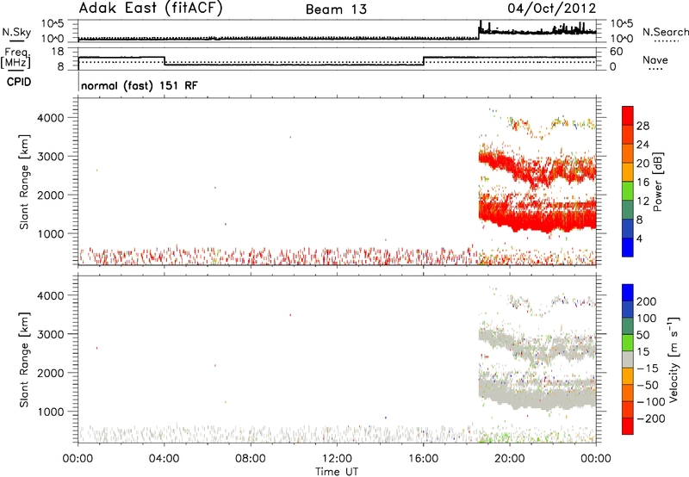Image resolution: width=689 pixels, height=477 pixels.
Task: Click the "1000" tick on velocity panel
Action: [50, 412]
